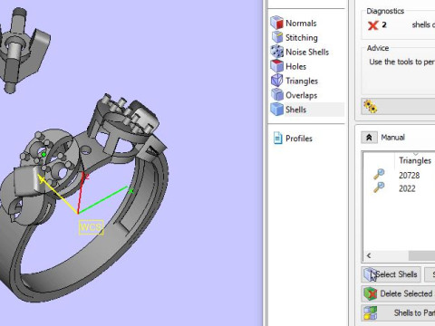Screen dimensions: 435x326
Task: Click the Shells to Parts icon
Action: (x=370, y=313)
